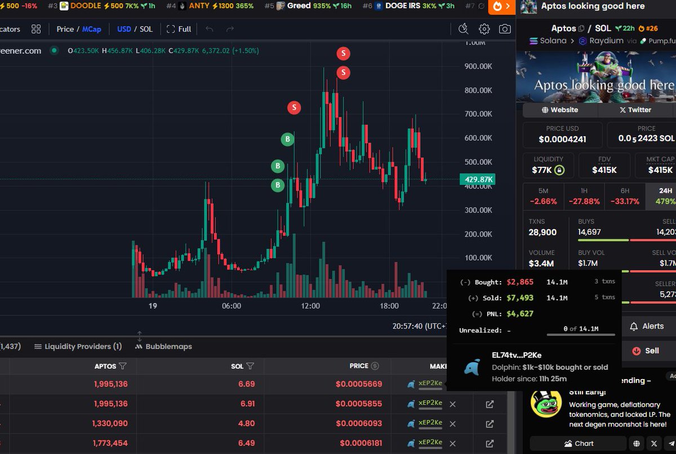This screenshot has width=676, height=454.
Task: Open trending token #6 DOGE IRS
Action: point(408,6)
